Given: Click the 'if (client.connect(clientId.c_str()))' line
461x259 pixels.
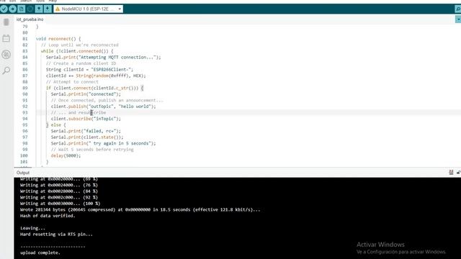Looking at the screenshot, I should (x=94, y=88).
